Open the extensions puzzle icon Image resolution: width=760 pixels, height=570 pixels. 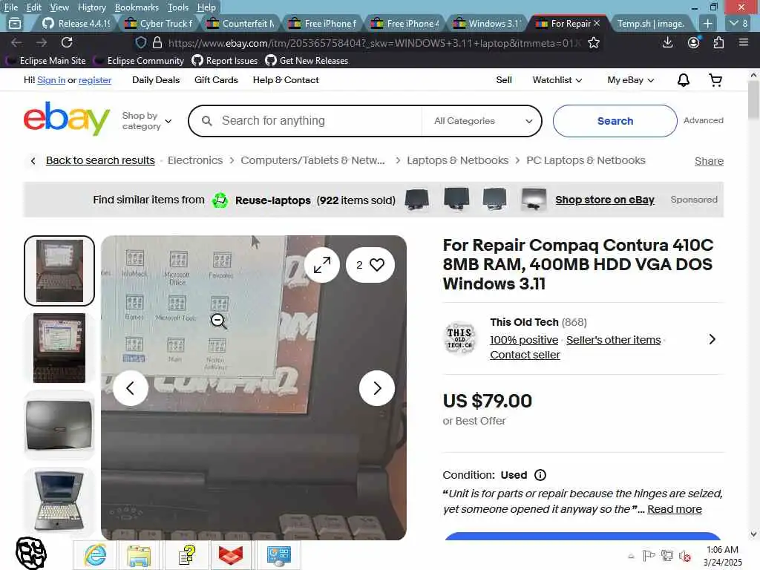pyautogui.click(x=718, y=42)
